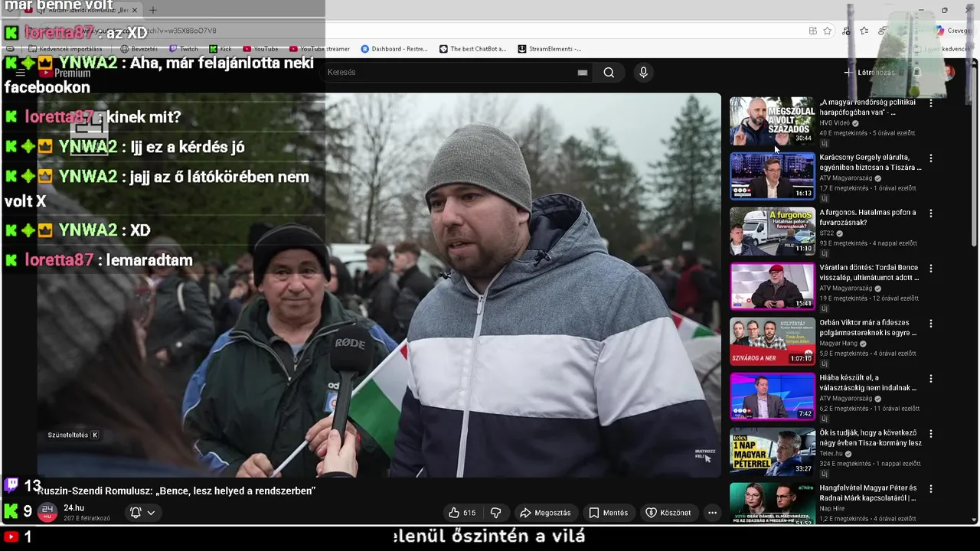Open the 30:44 HVG video thumbnail

[x=773, y=121]
